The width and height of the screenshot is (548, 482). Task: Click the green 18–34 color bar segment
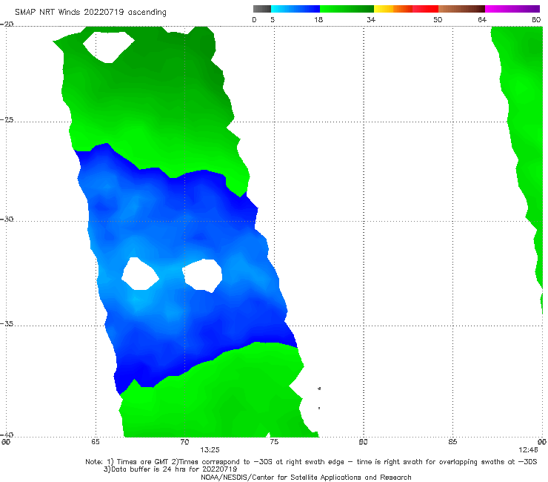click(347, 9)
